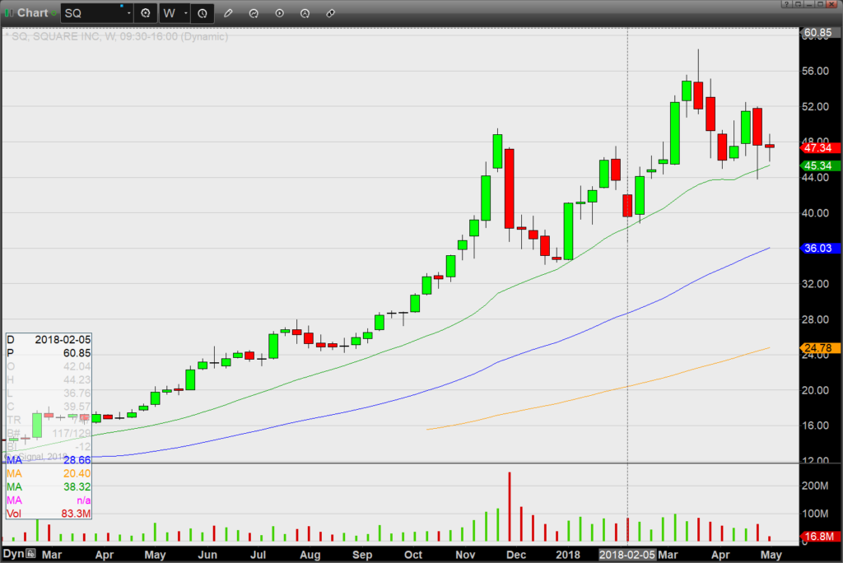Open the alerts 'A' circle icon
This screenshot has width=843, height=563.
coord(305,13)
